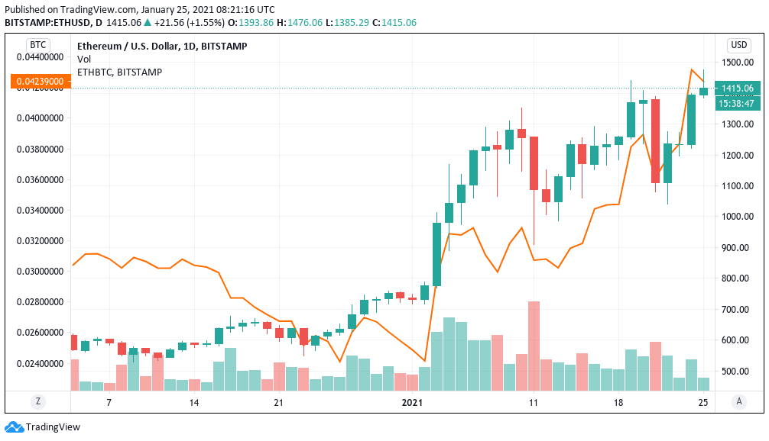This screenshot has width=769, height=441.
Task: Select the 2021 label on the time axis
Action: click(x=410, y=401)
